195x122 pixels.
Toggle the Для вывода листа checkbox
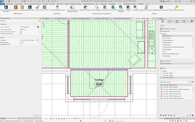click(21, 44)
